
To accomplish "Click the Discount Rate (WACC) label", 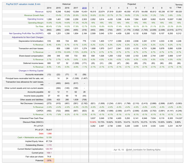I will tap(33, 122).
